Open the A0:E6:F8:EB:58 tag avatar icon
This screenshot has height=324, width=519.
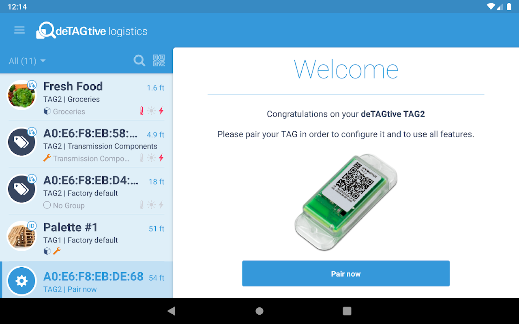click(x=21, y=142)
